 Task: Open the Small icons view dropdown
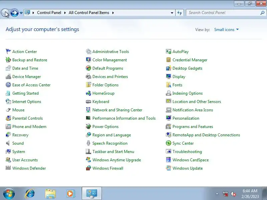[226, 30]
